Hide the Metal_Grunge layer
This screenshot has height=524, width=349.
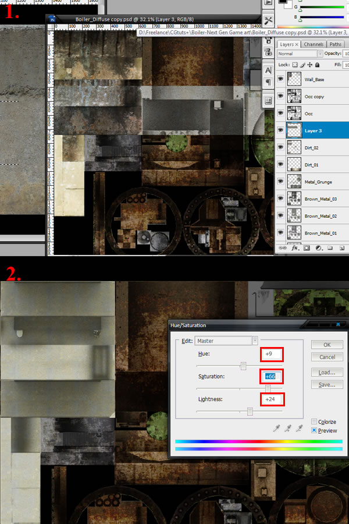coord(280,182)
